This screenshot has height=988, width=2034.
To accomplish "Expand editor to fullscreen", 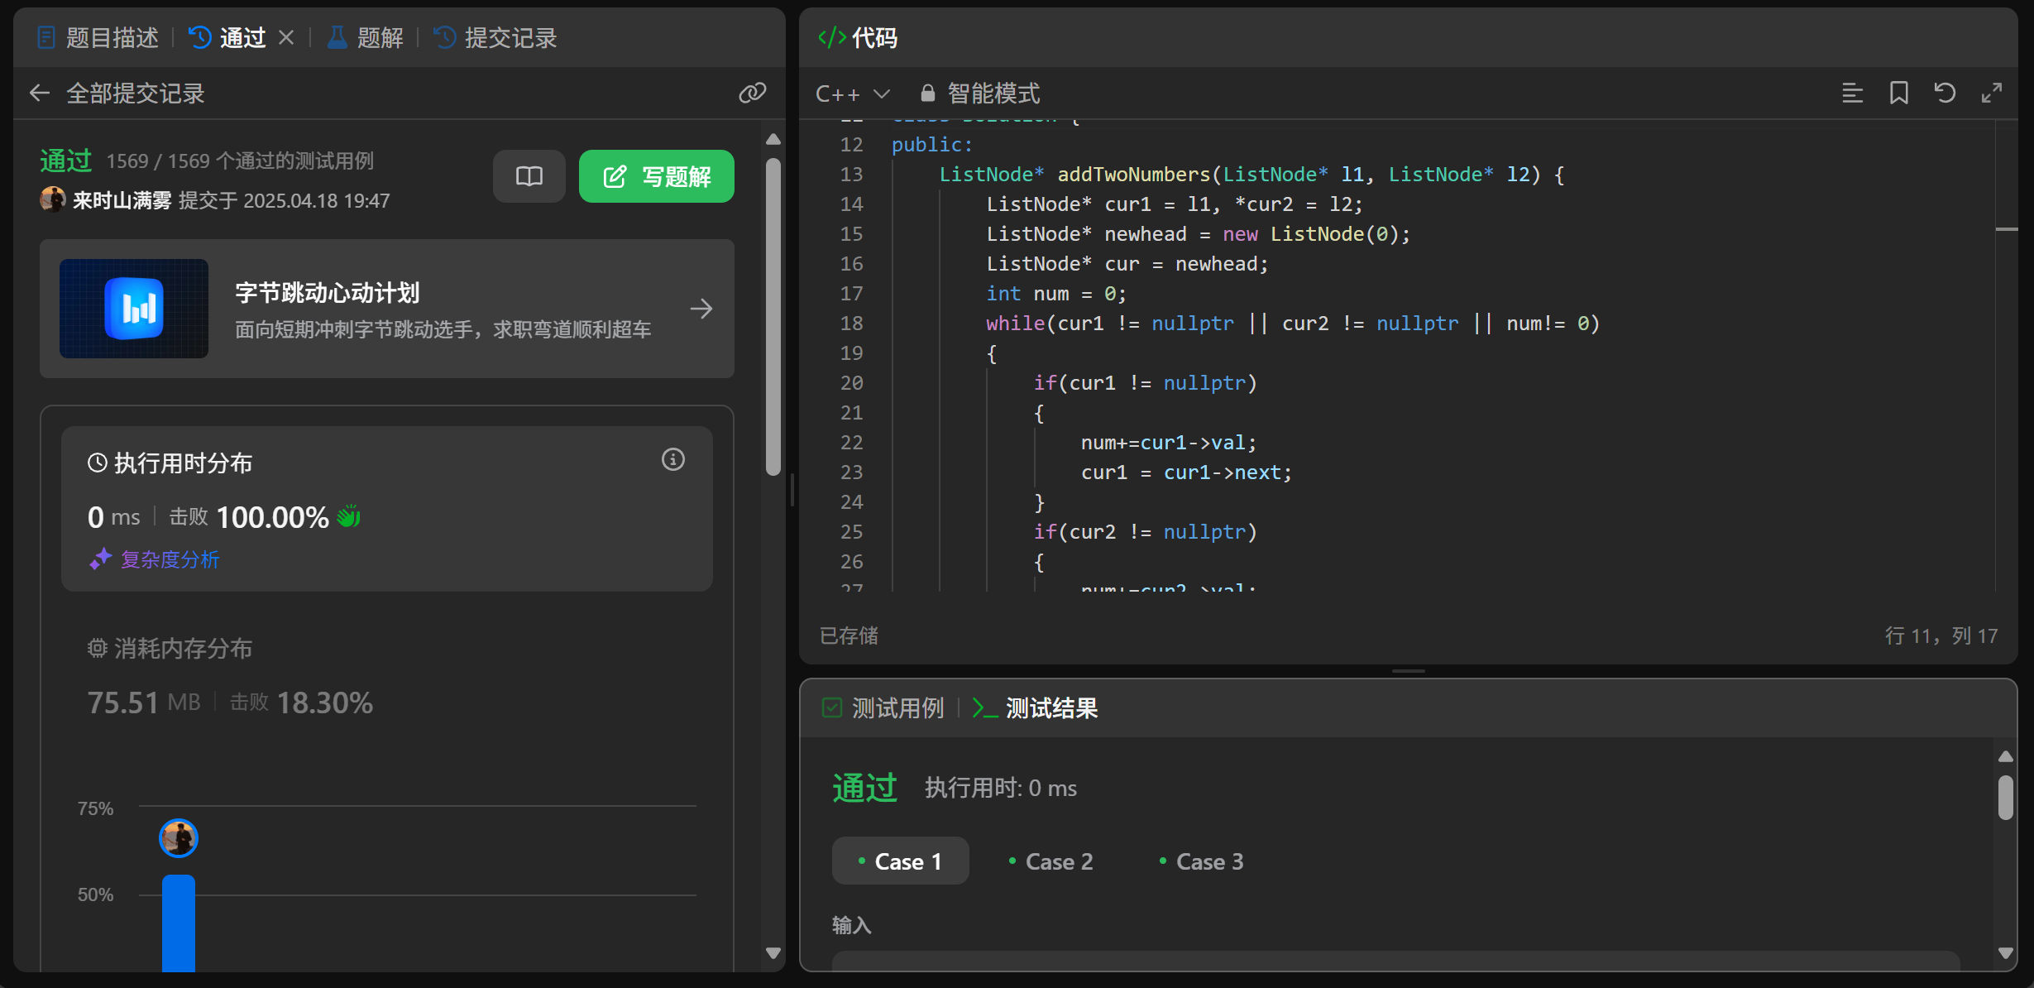I will point(1991,93).
